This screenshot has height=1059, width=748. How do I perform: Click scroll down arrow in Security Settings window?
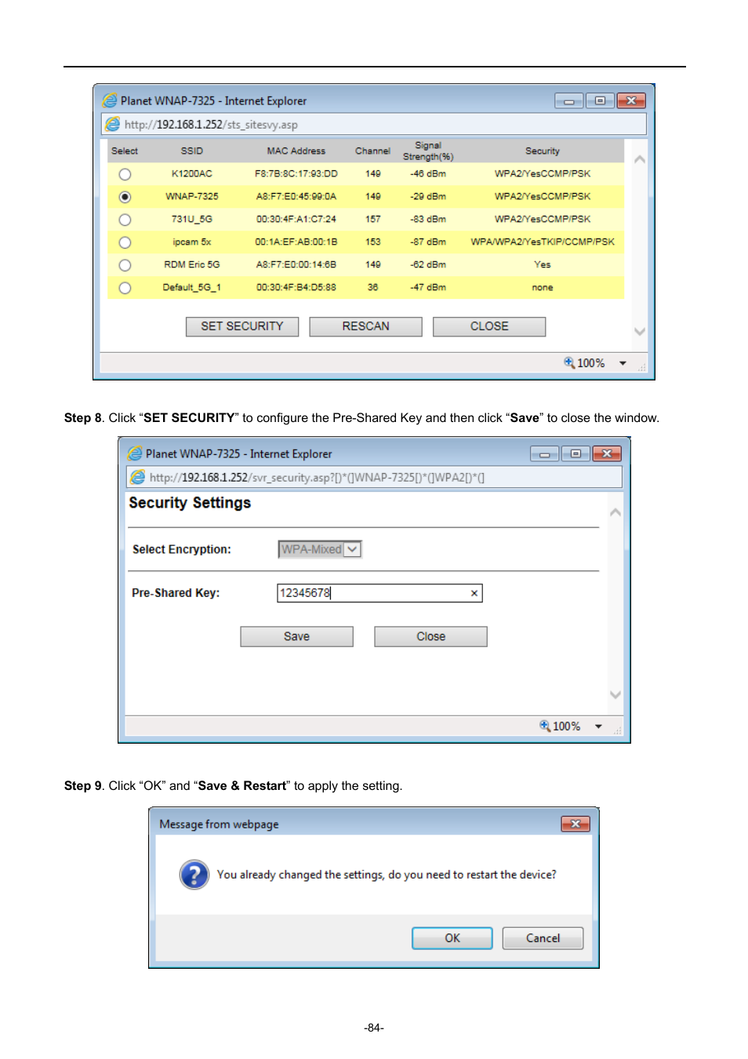[x=615, y=695]
